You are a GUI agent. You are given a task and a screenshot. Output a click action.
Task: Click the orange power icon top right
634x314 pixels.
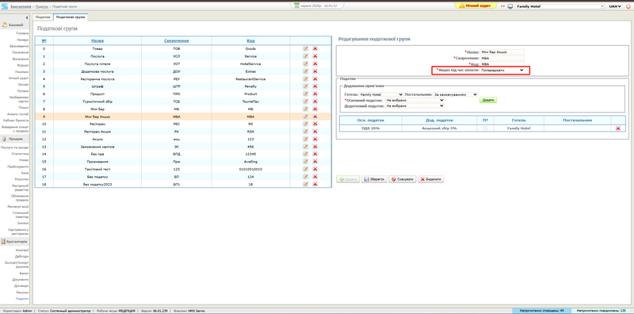pyautogui.click(x=628, y=6)
